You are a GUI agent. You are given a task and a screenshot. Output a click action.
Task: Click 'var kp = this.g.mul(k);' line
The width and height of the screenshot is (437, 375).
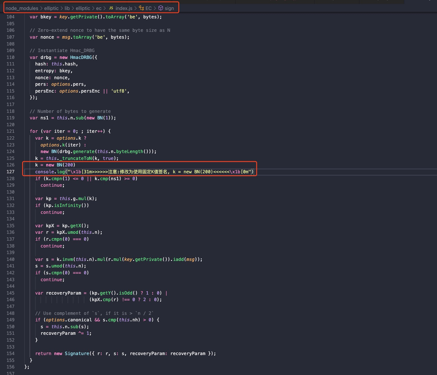pyautogui.click(x=66, y=199)
